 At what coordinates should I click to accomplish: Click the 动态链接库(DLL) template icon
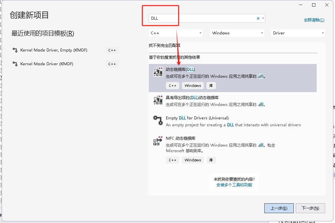[158, 72]
